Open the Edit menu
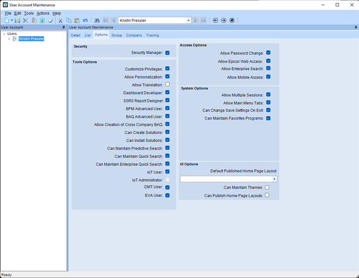Image resolution: width=359 pixels, height=278 pixels. pyautogui.click(x=17, y=13)
